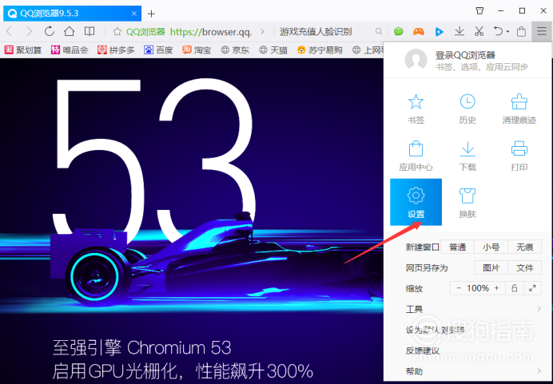Open the 苏宁易购 bookmark
The height and width of the screenshot is (384, 553).
(320, 50)
